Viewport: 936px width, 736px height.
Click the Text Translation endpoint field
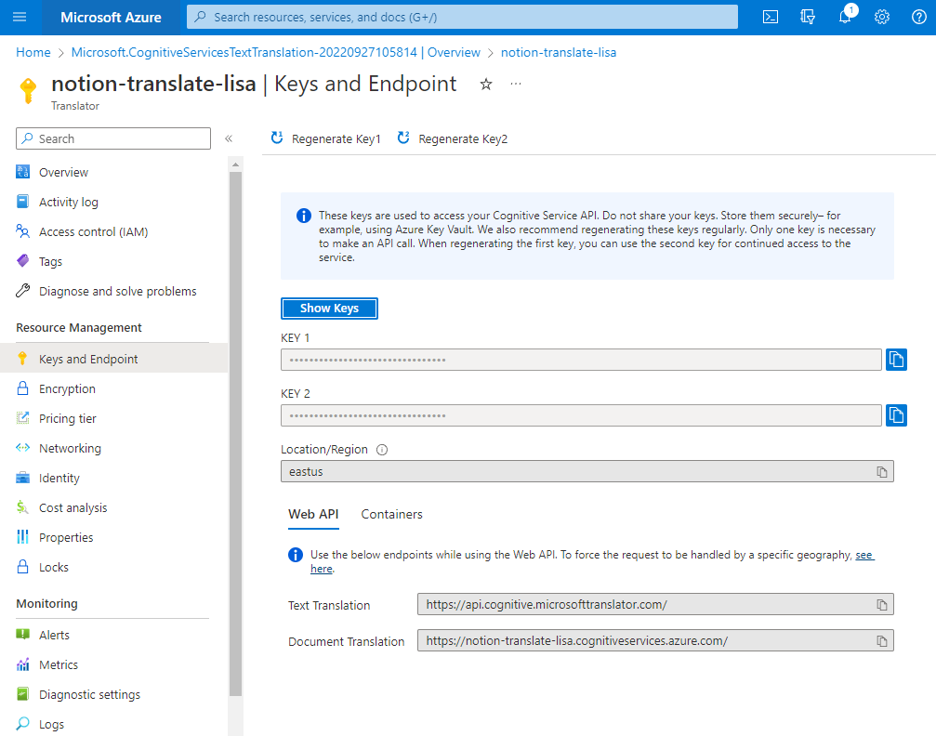[x=655, y=605]
